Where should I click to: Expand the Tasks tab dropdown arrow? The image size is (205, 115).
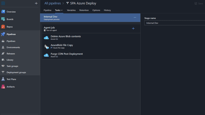coord(62,10)
